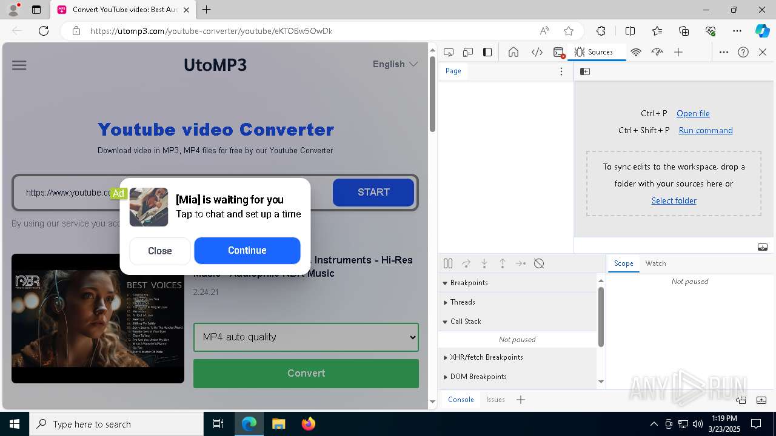Toggle the device emulation icon
The height and width of the screenshot is (436, 776).
pos(468,52)
